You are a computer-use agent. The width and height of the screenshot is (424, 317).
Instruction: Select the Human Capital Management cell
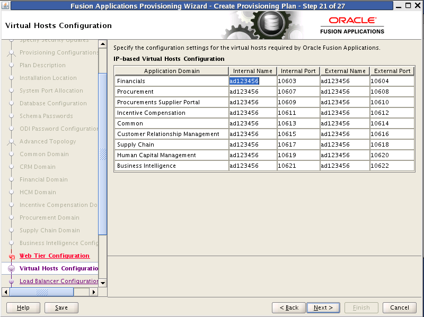172,155
